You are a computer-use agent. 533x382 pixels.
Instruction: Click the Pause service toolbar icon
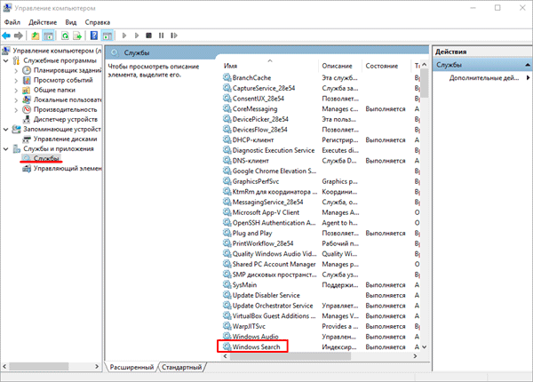point(160,36)
